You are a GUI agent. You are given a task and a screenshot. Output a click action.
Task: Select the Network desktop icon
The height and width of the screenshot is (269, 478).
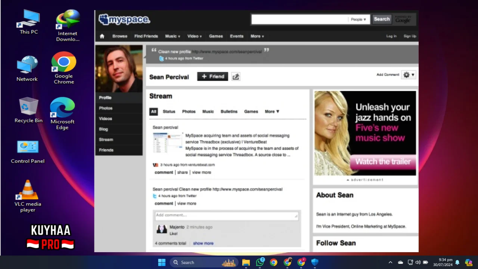27,69
